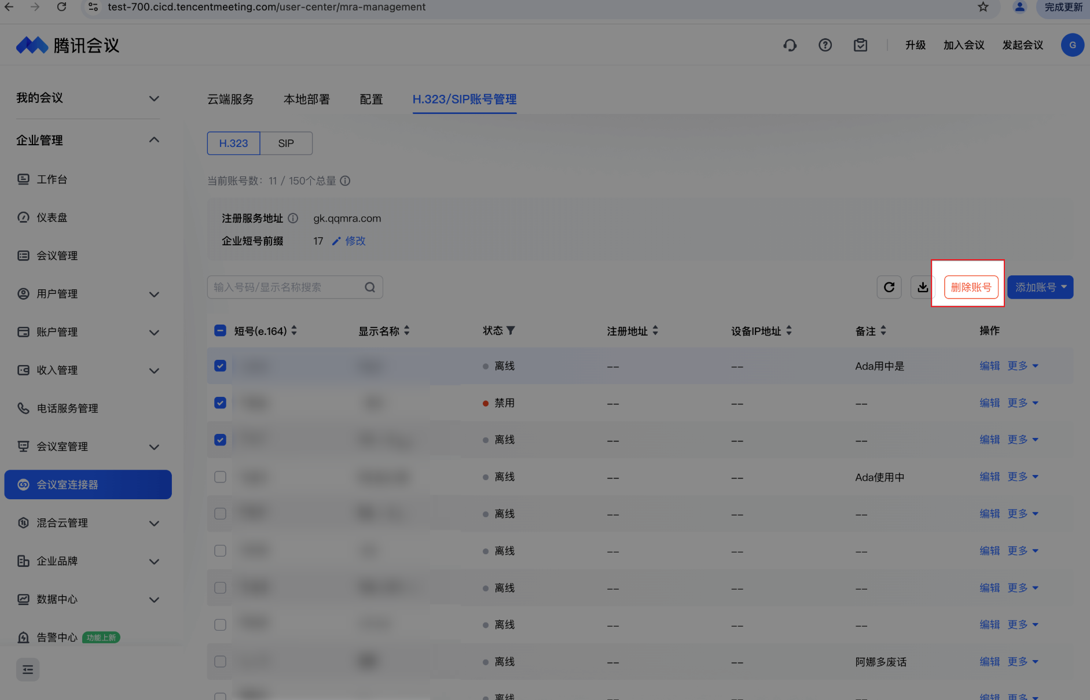Expand 企业品牌 submenu
Screen dimensions: 1090x700
click(x=154, y=561)
